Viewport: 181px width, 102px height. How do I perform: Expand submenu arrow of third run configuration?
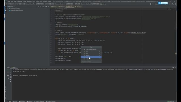(100, 55)
